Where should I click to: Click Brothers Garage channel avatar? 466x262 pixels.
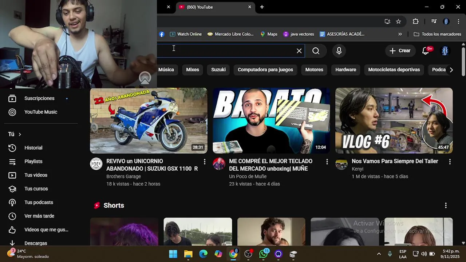96,164
